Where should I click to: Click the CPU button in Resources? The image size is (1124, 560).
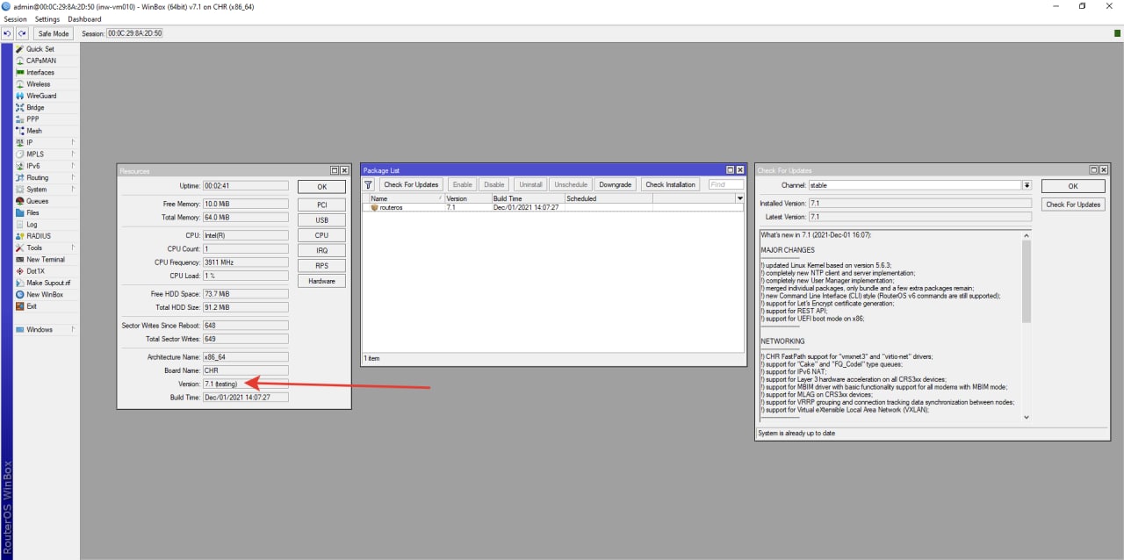(x=321, y=235)
